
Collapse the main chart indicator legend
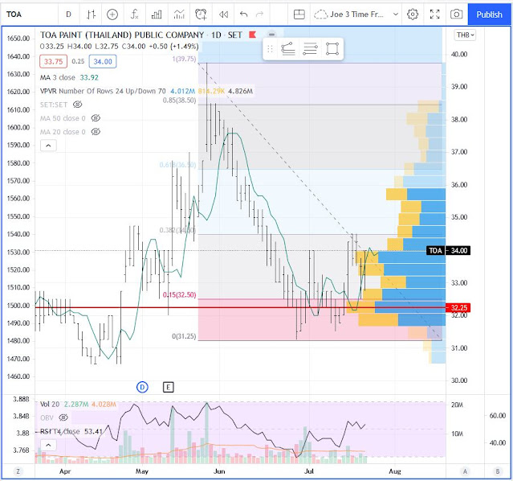(x=48, y=146)
